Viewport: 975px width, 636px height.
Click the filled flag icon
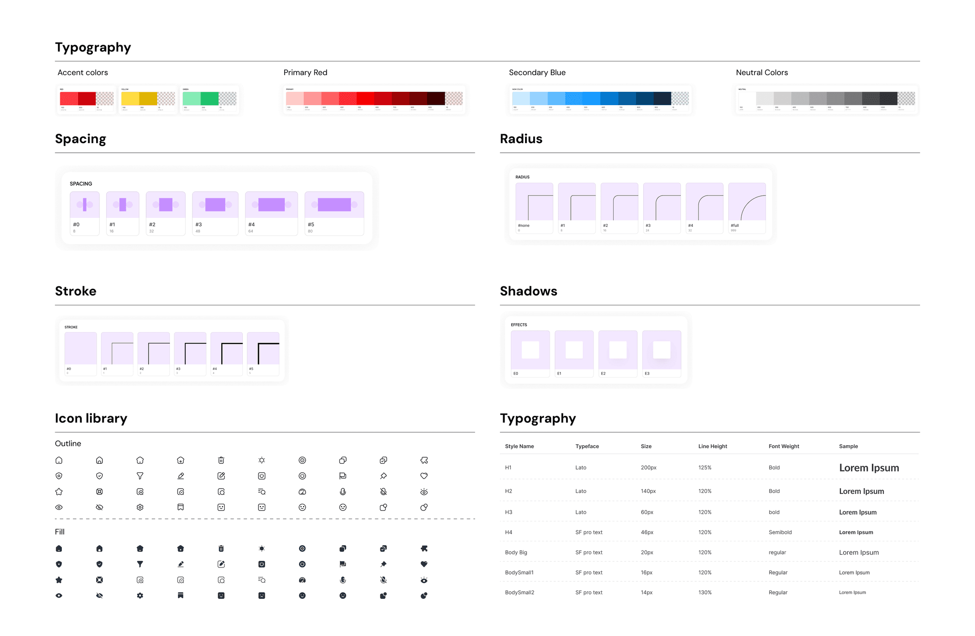coord(343,564)
